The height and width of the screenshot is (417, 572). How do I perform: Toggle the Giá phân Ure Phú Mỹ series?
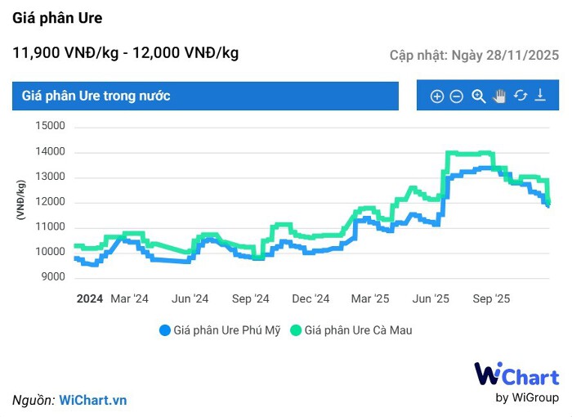pos(226,330)
